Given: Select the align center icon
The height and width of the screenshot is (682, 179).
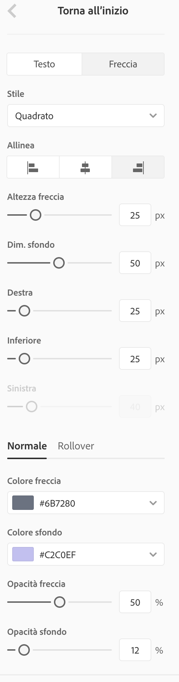Looking at the screenshot, I should tap(85, 167).
